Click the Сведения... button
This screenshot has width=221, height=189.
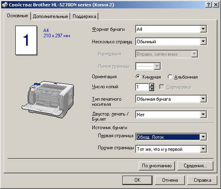[195, 166]
